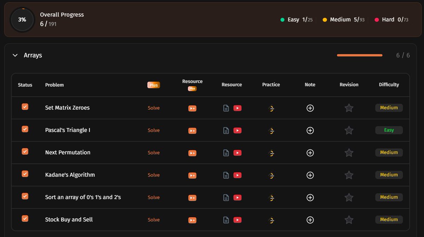Play YouTube video for Kadane's Algorithm
Image resolution: width=424 pixels, height=237 pixels.
click(x=237, y=175)
